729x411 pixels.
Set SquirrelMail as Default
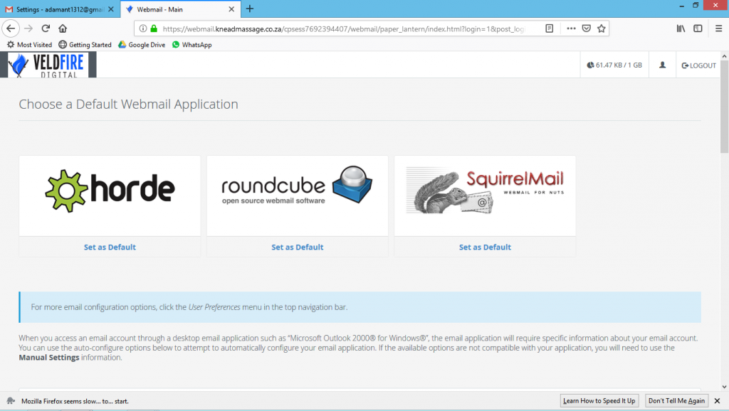[485, 247]
